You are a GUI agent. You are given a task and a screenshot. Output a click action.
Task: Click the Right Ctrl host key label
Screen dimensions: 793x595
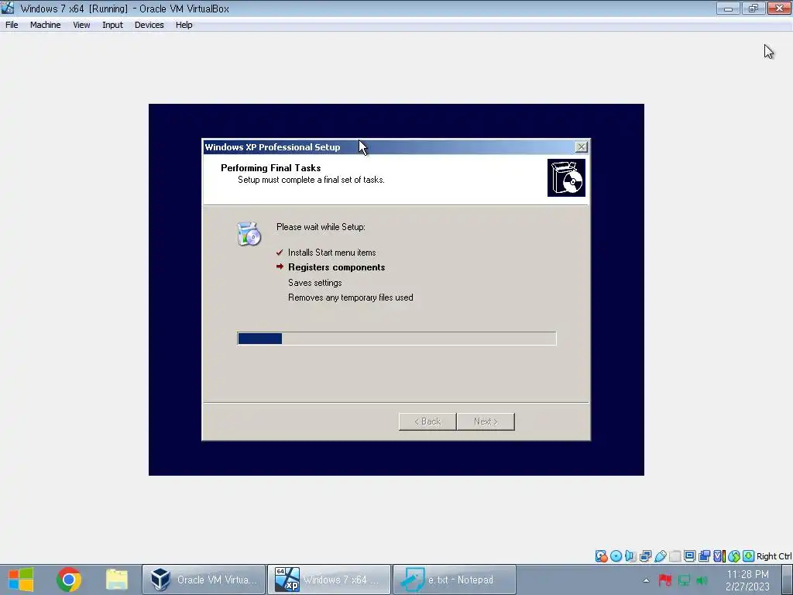pos(774,556)
